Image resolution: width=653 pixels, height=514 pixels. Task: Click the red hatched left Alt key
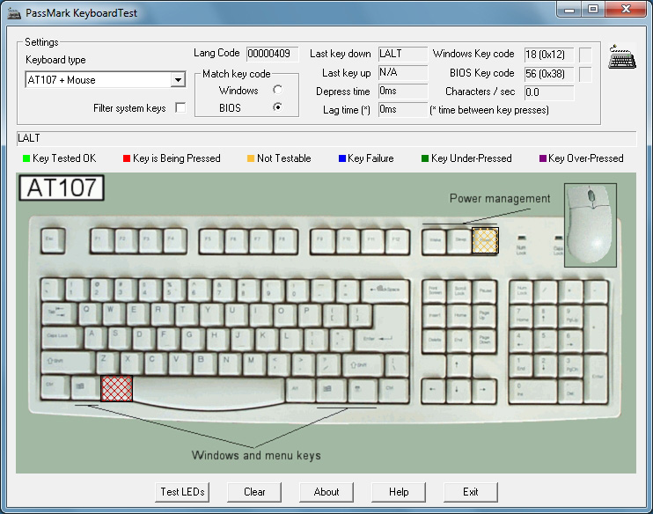pyautogui.click(x=116, y=389)
